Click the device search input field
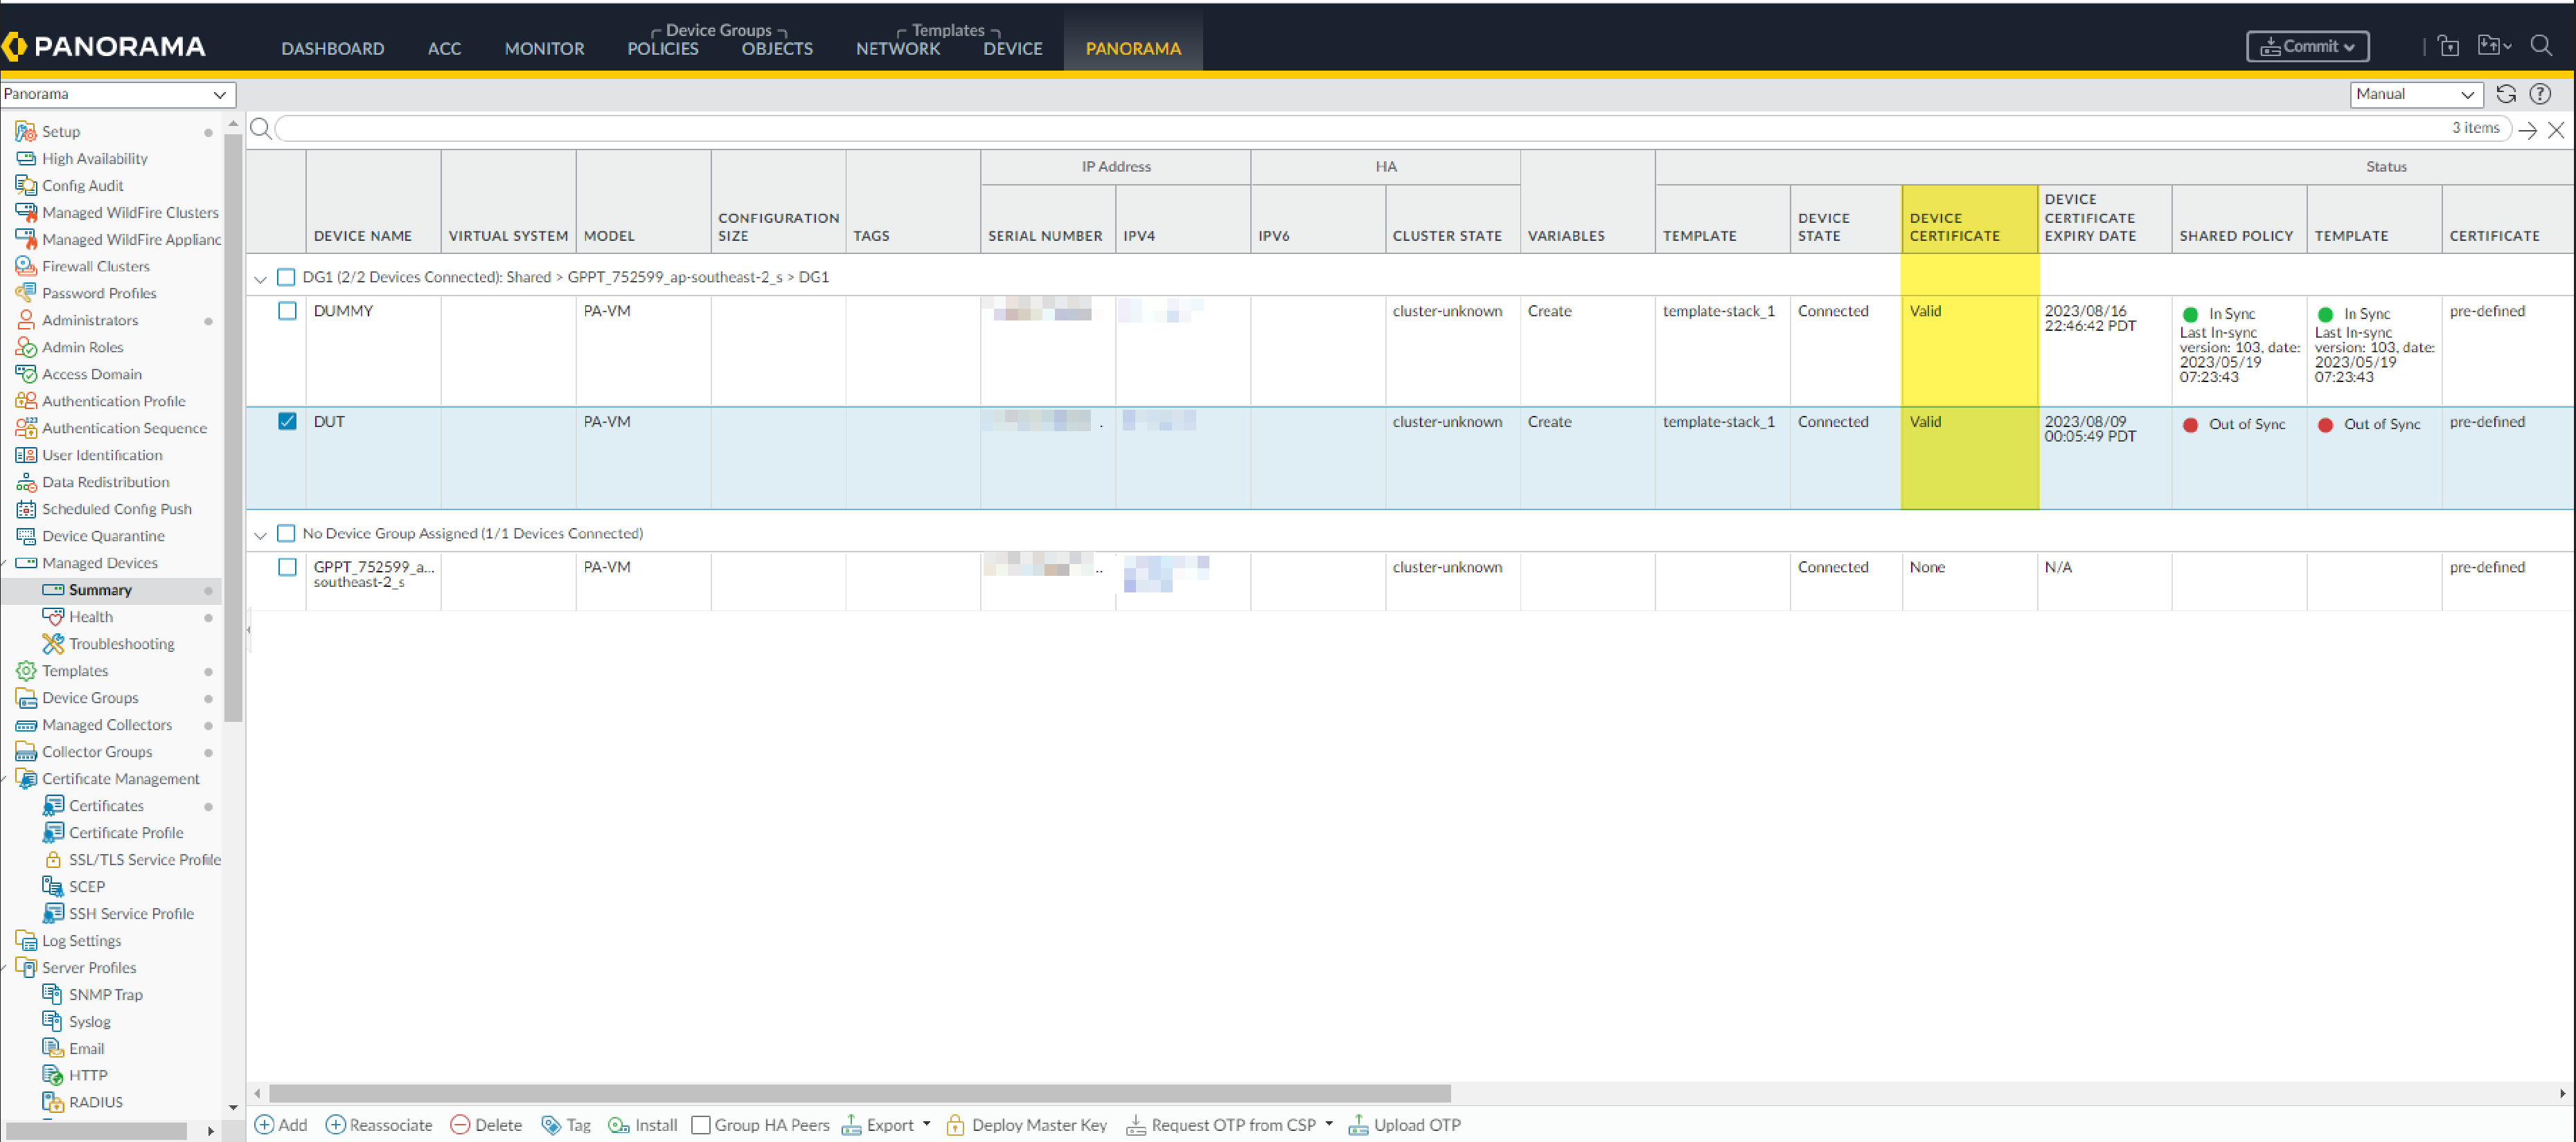This screenshot has width=2576, height=1142. pyautogui.click(x=1350, y=128)
